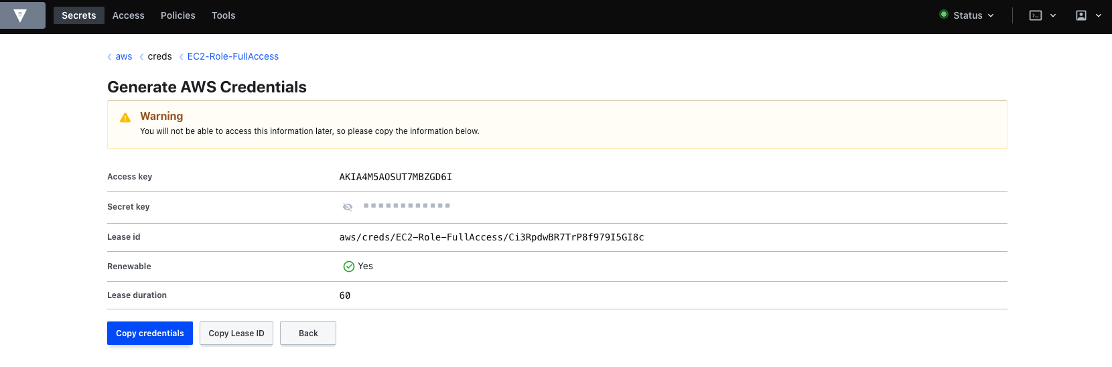The height and width of the screenshot is (367, 1112).
Task: Expand the Status dropdown
Action: tap(968, 15)
